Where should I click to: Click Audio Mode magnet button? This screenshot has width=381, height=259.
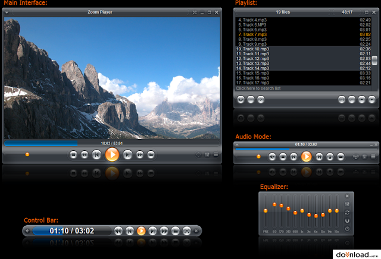[x=330, y=157]
